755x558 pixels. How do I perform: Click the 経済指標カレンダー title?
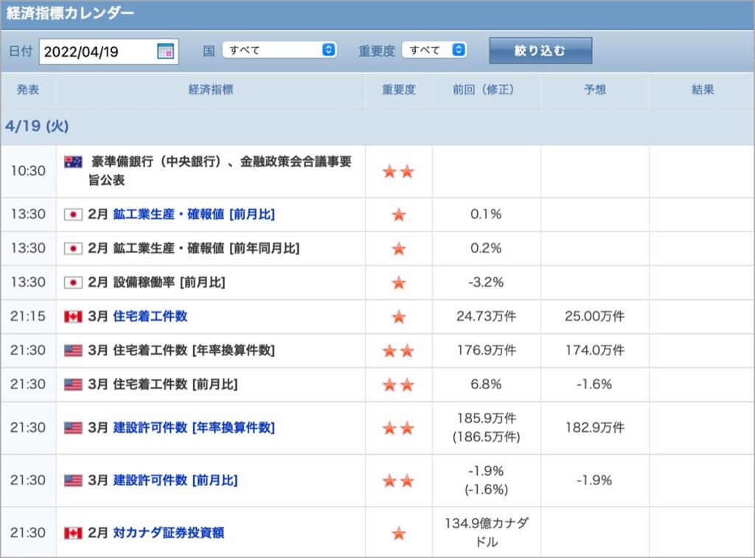tap(70, 13)
